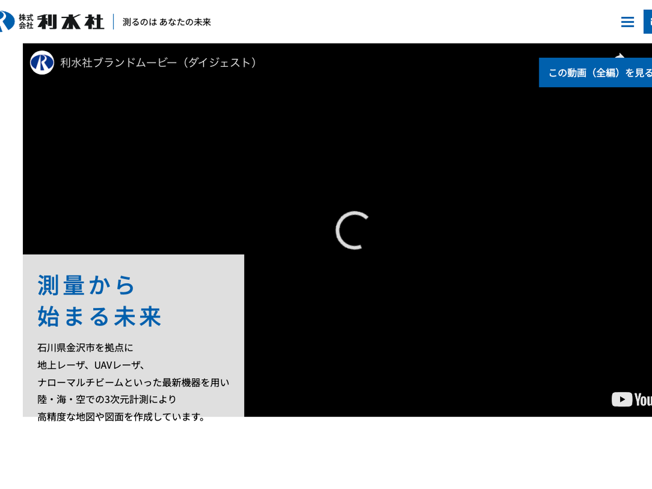Click the 利水社 company name in the header

pos(71,22)
